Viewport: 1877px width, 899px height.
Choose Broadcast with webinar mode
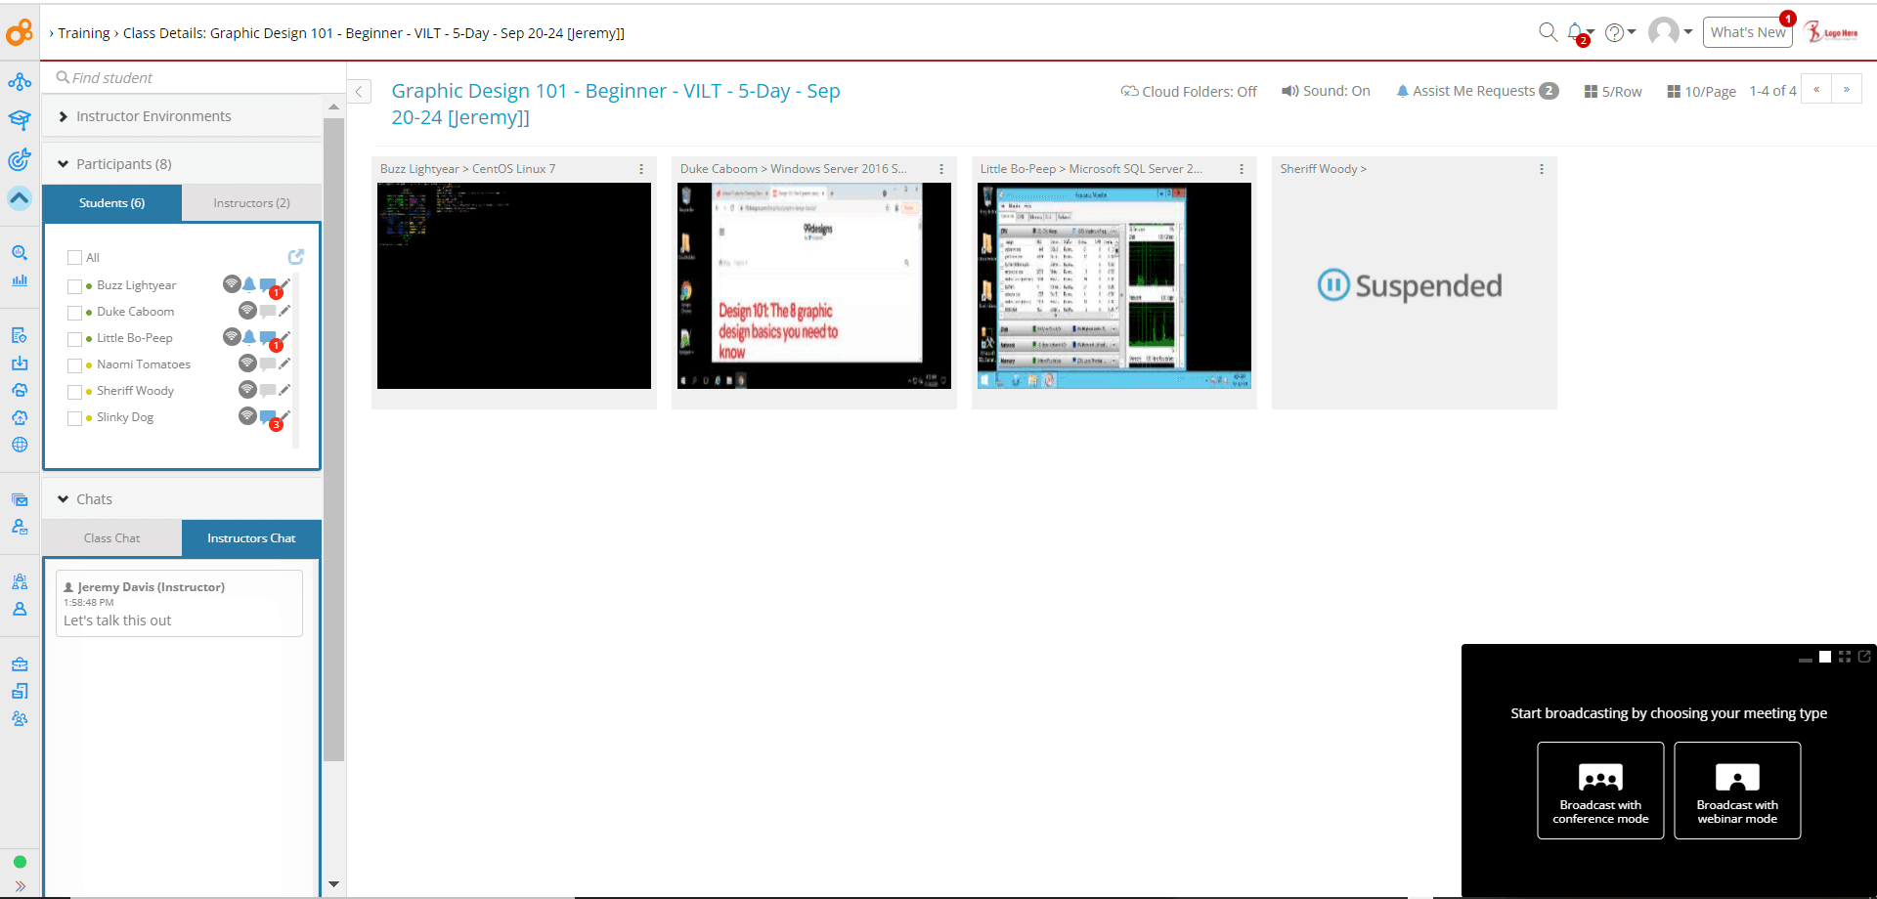[1737, 790]
